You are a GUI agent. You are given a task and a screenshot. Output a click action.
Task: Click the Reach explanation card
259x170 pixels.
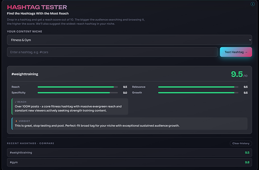[70, 107]
